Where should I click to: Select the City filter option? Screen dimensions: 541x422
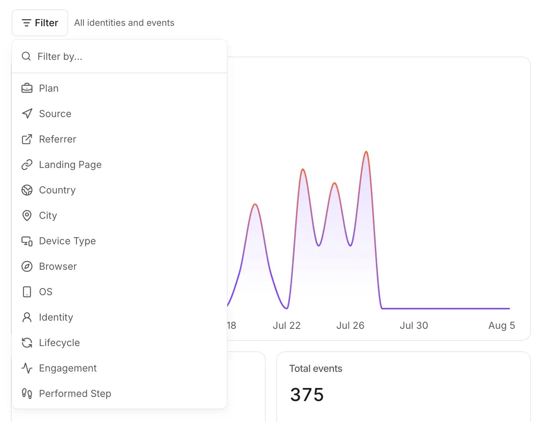coord(119,215)
